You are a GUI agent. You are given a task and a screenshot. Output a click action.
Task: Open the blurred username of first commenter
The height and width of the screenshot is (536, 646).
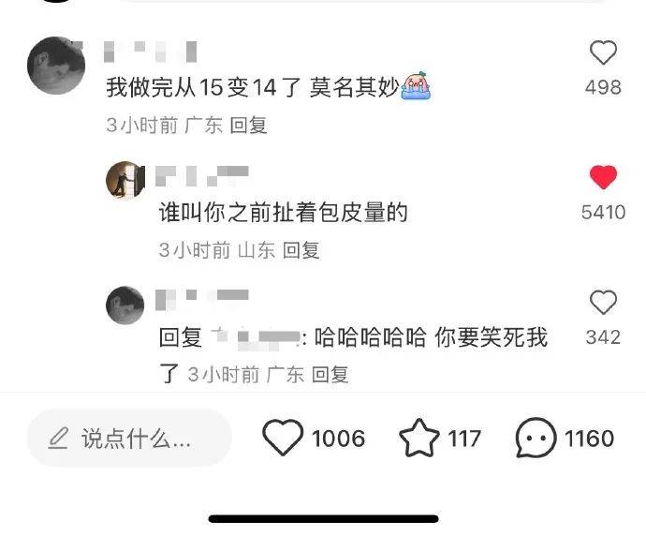[x=151, y=52]
